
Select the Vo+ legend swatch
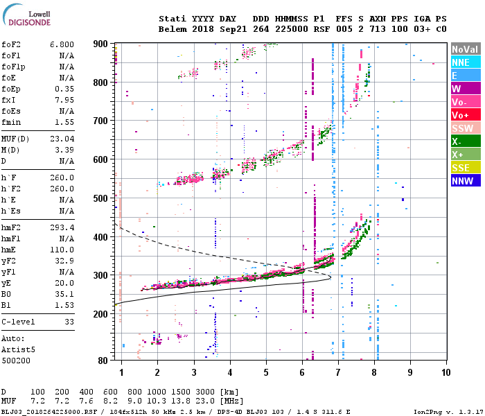(466, 115)
